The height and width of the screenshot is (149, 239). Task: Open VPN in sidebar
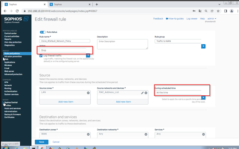click(x=6, y=82)
